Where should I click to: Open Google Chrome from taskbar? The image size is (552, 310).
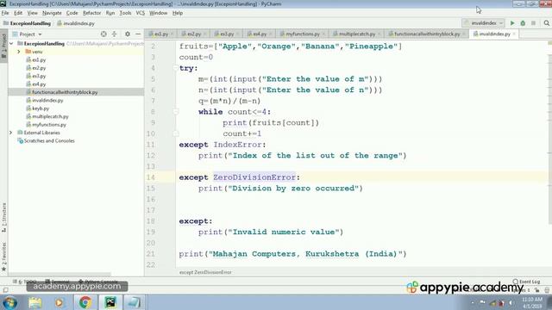coord(85,302)
